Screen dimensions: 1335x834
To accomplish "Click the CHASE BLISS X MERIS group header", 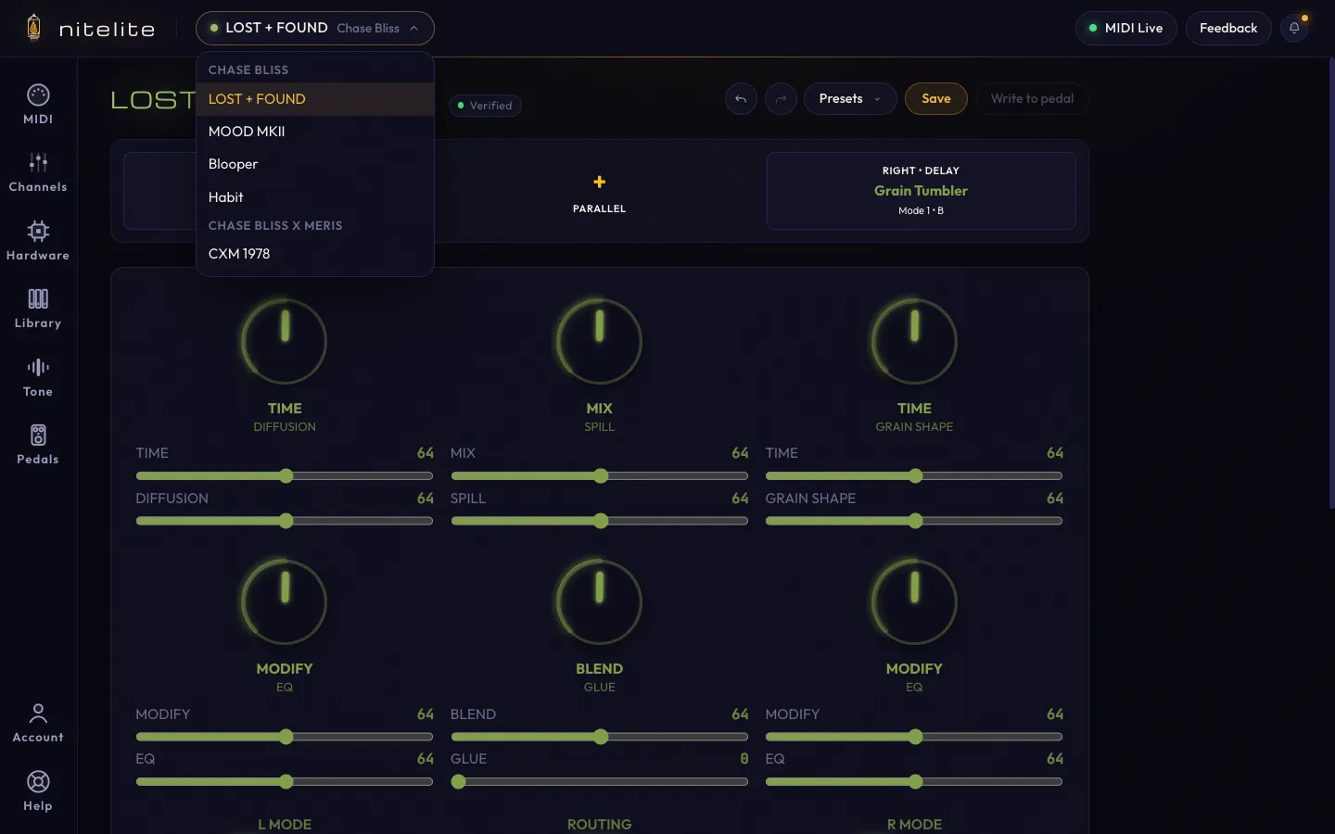I will [x=275, y=226].
